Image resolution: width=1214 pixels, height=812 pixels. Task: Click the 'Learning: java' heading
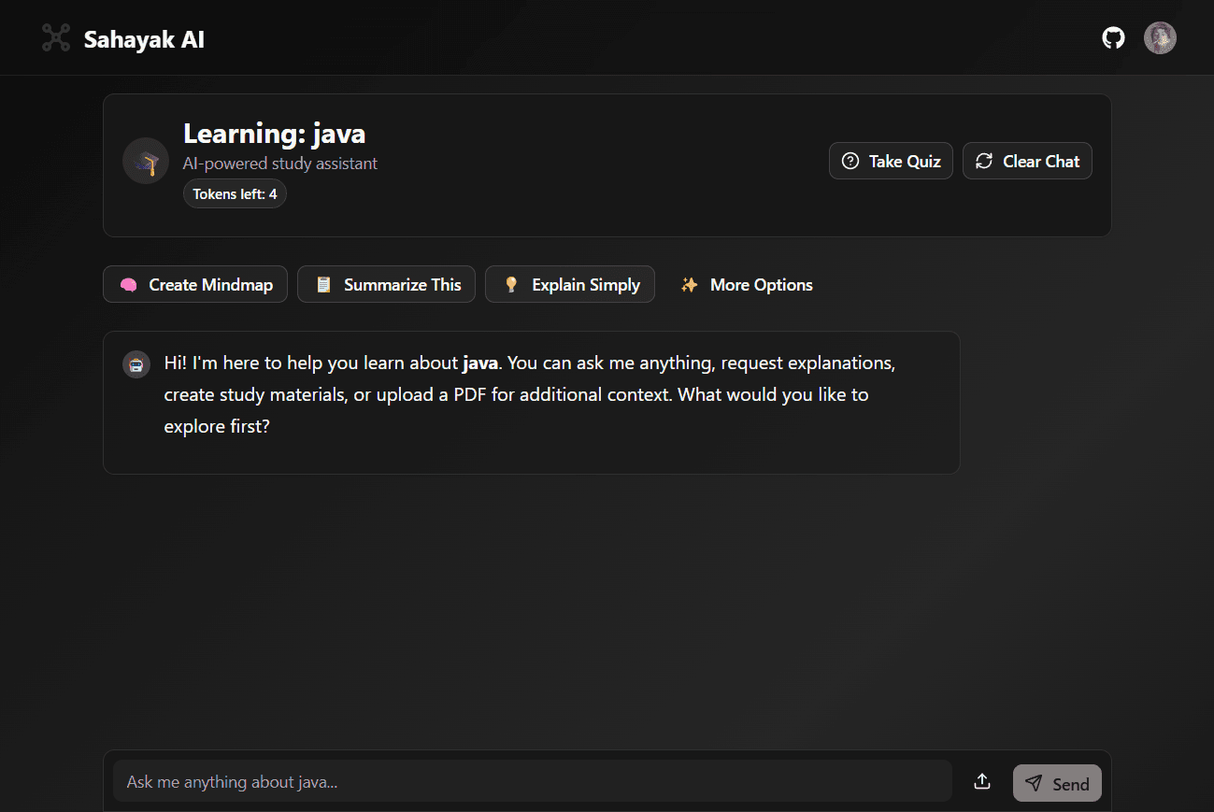(274, 134)
